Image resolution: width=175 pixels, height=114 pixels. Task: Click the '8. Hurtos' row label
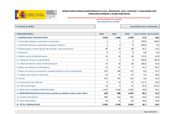(21, 79)
